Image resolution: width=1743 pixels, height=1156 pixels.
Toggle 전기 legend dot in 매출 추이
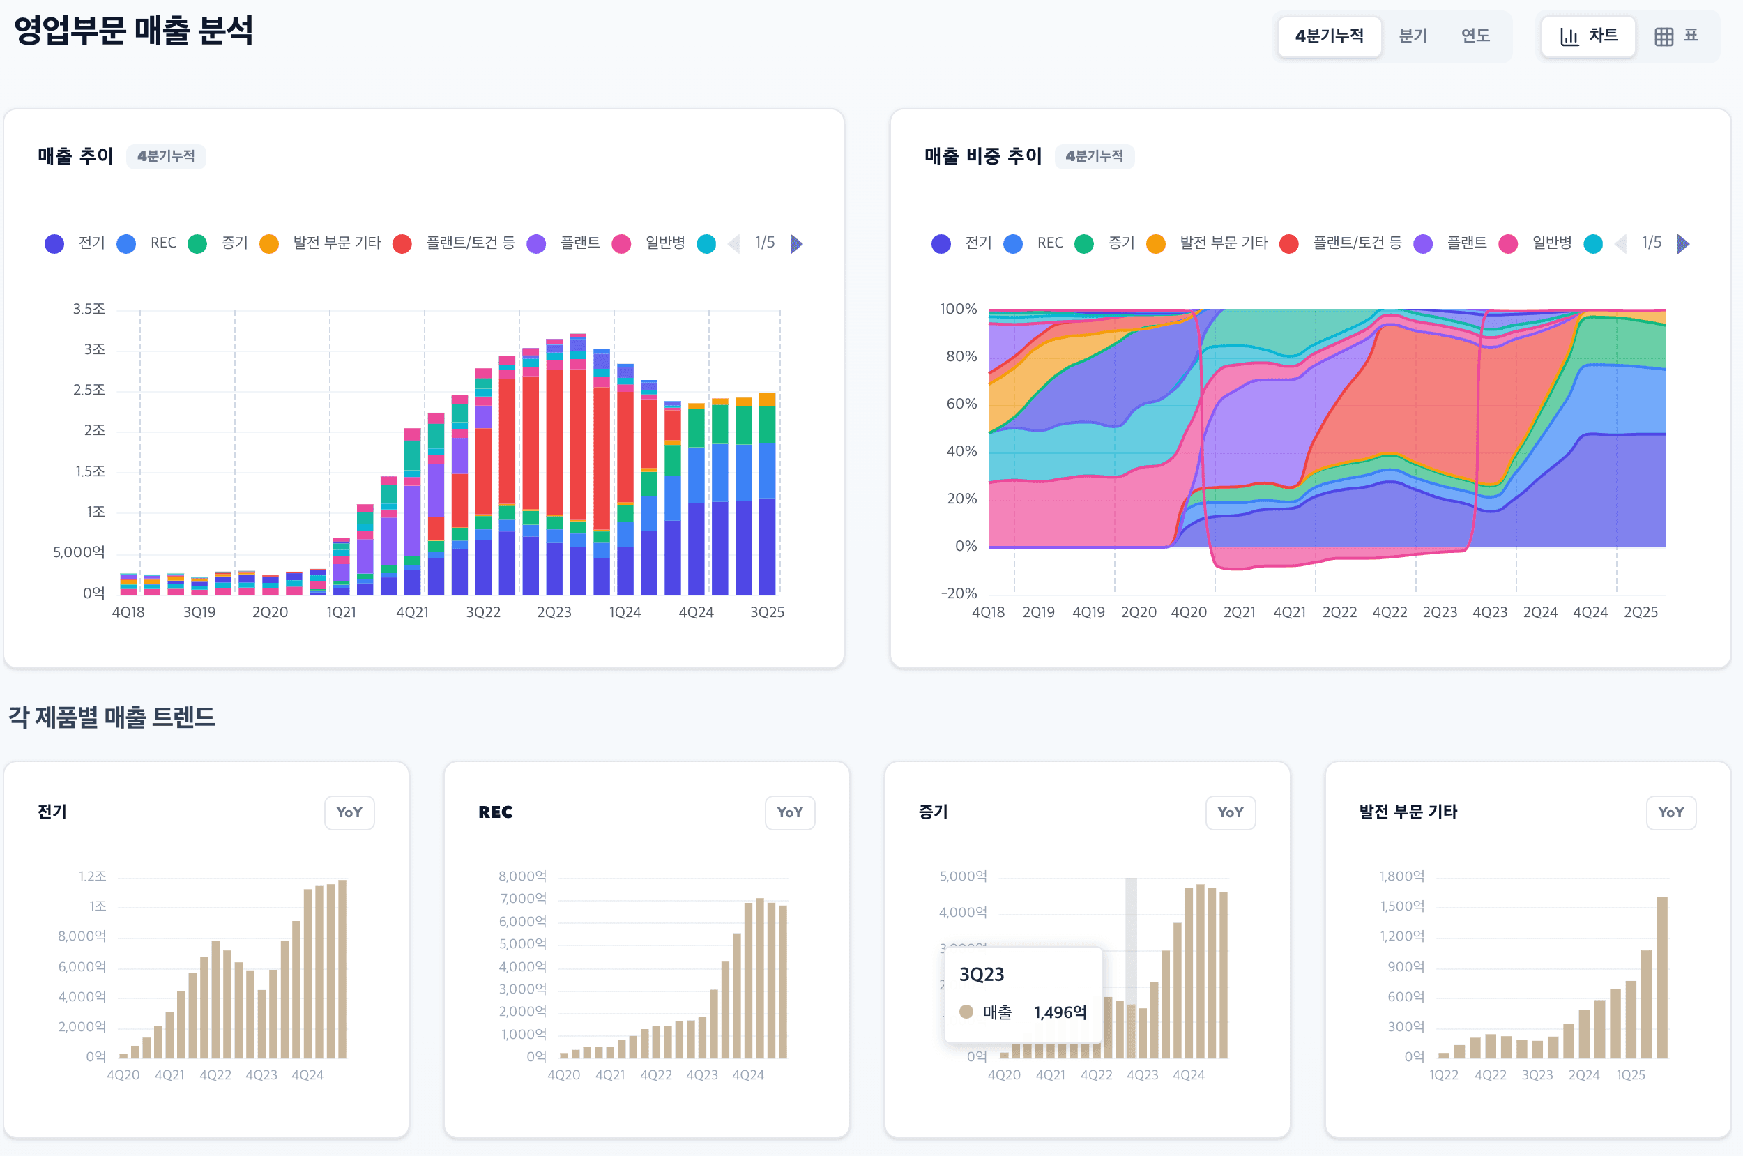click(54, 243)
